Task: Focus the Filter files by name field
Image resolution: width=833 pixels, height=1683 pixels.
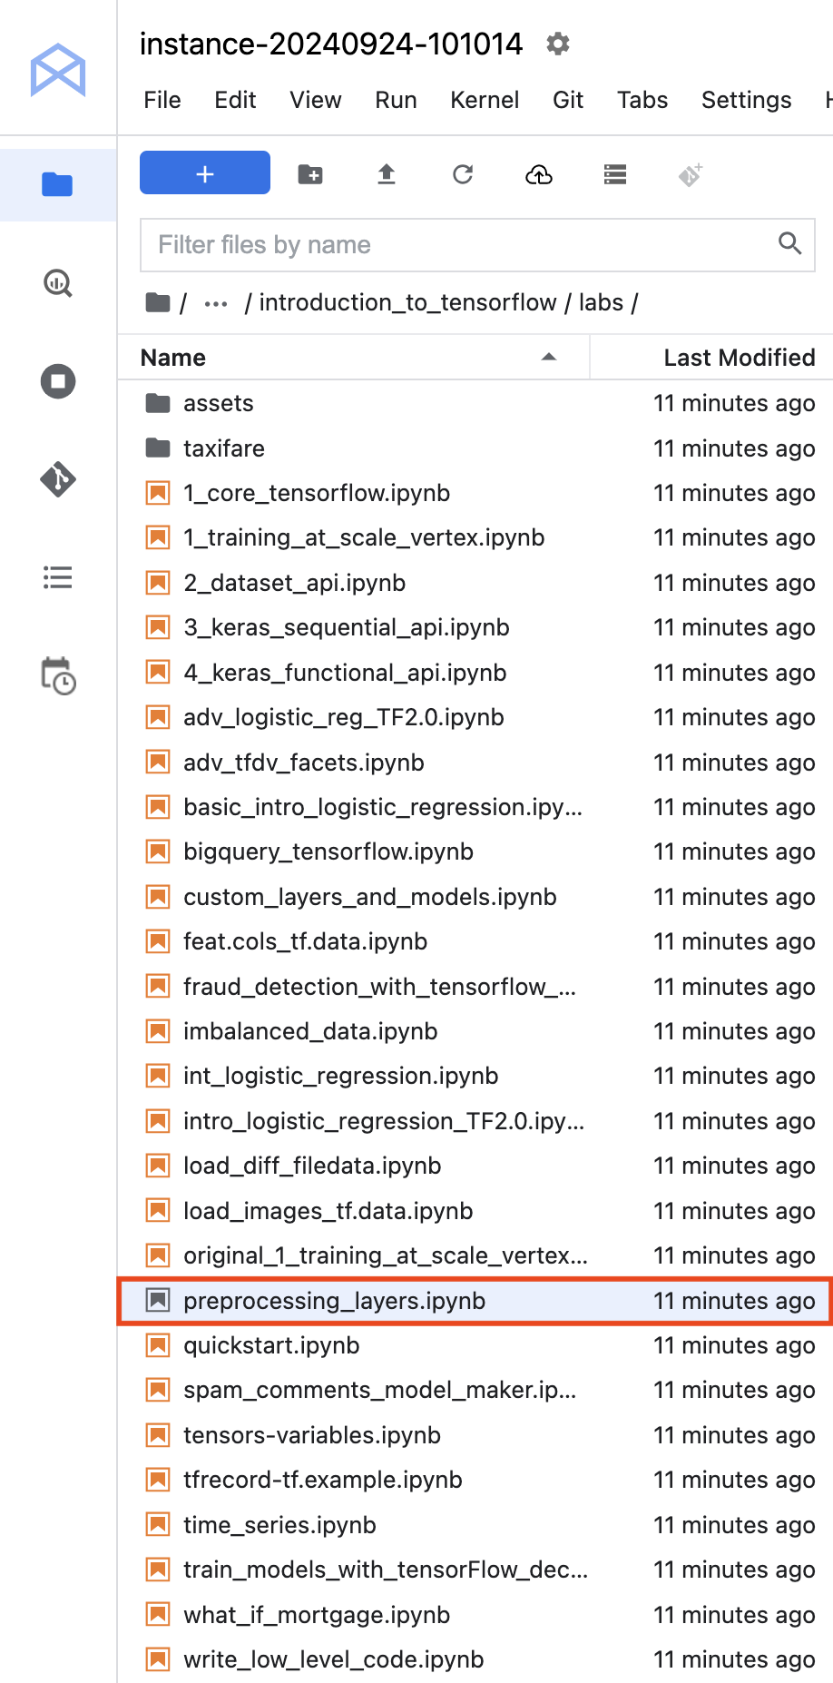Action: [x=477, y=245]
